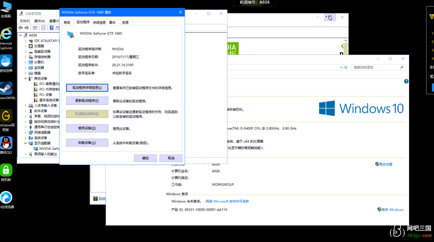Click the 禁用设备(D) button
Screen dimensions: 434x242
pos(87,128)
